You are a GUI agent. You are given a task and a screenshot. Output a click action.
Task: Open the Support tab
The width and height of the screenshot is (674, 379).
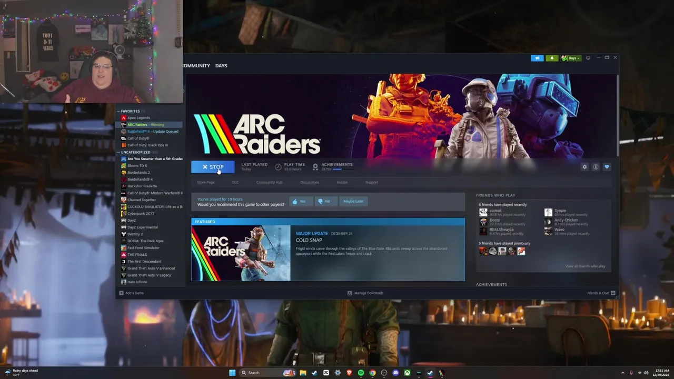pos(372,182)
